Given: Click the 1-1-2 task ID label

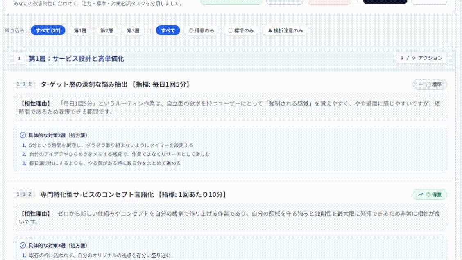Looking at the screenshot, I should point(24,194).
